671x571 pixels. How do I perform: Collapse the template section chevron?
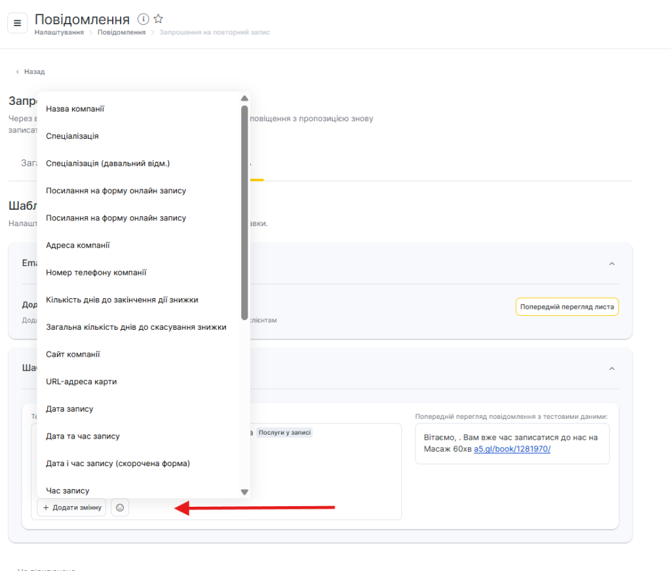[612, 368]
